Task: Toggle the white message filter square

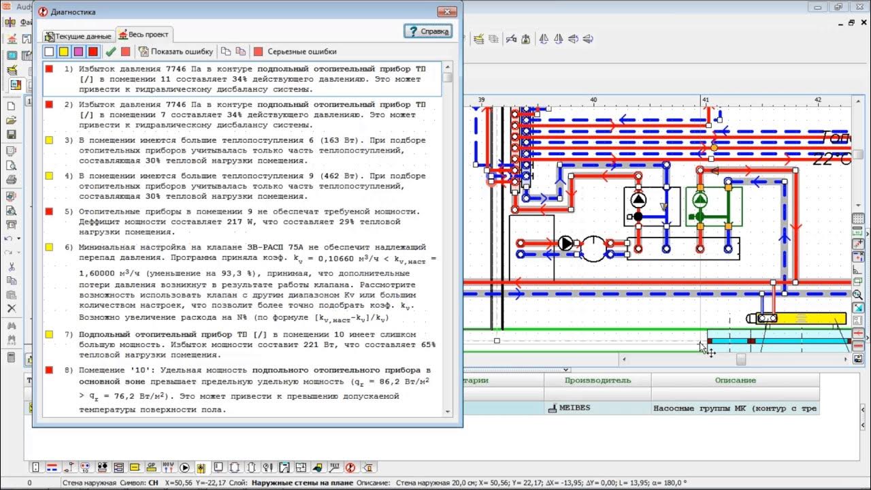Action: (49, 51)
